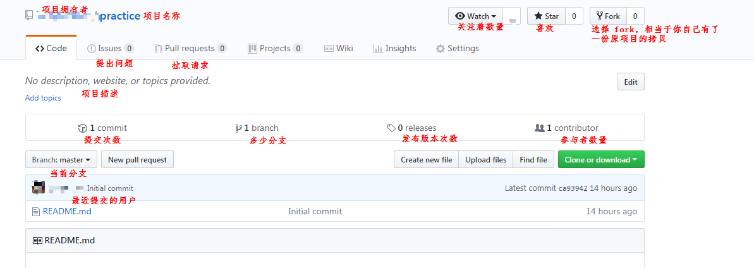Image resolution: width=754 pixels, height=268 pixels.
Task: Click the repository book icon beside owner
Action: 29,15
